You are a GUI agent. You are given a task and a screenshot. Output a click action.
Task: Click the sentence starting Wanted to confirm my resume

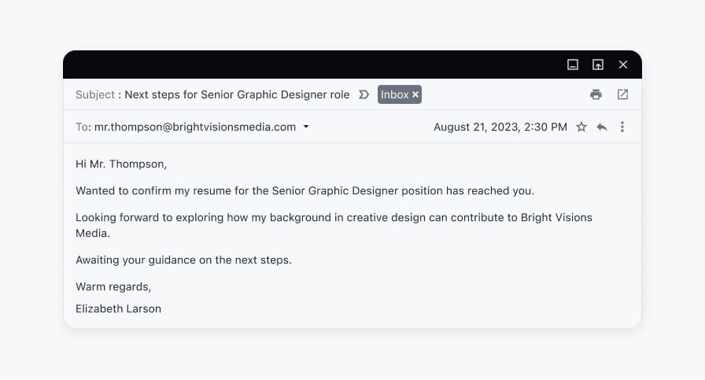coord(305,190)
